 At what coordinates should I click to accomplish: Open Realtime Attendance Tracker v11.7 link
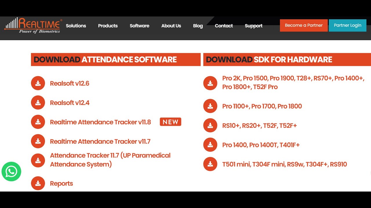point(100,142)
